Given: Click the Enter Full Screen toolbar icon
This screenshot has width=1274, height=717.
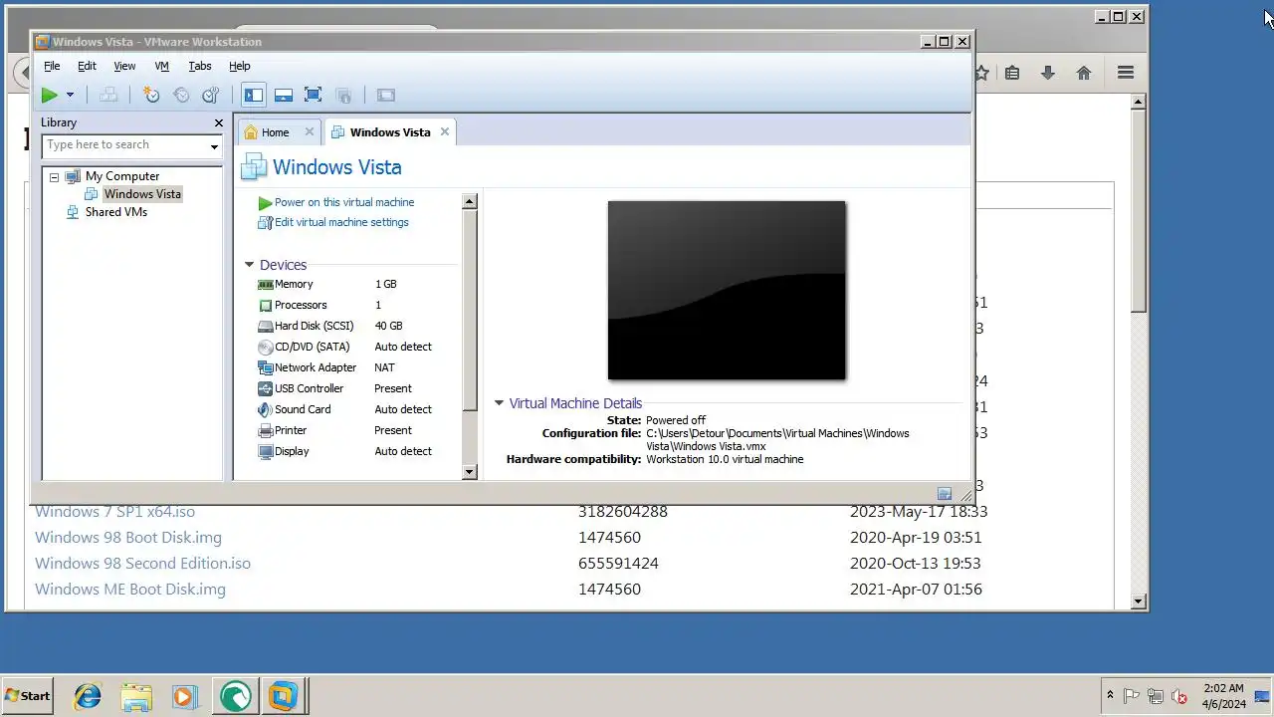Looking at the screenshot, I should [314, 96].
